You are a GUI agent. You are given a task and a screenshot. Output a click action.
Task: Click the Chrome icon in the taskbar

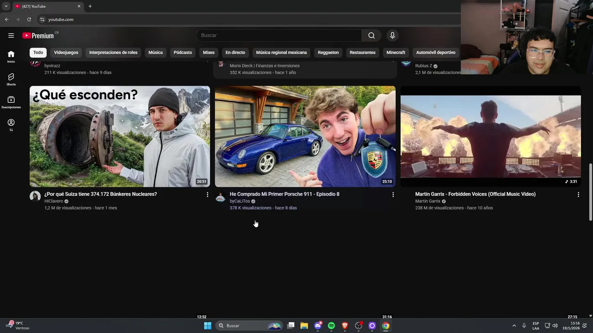pos(385,326)
